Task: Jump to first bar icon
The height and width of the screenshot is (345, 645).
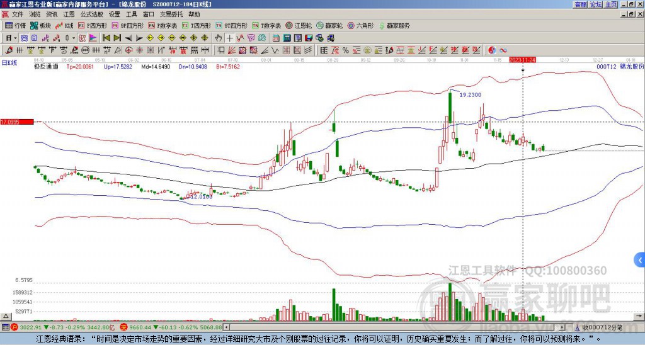Action: [x=106, y=38]
